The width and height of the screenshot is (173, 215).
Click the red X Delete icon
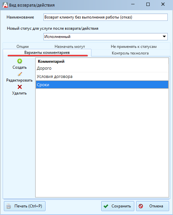20,87
